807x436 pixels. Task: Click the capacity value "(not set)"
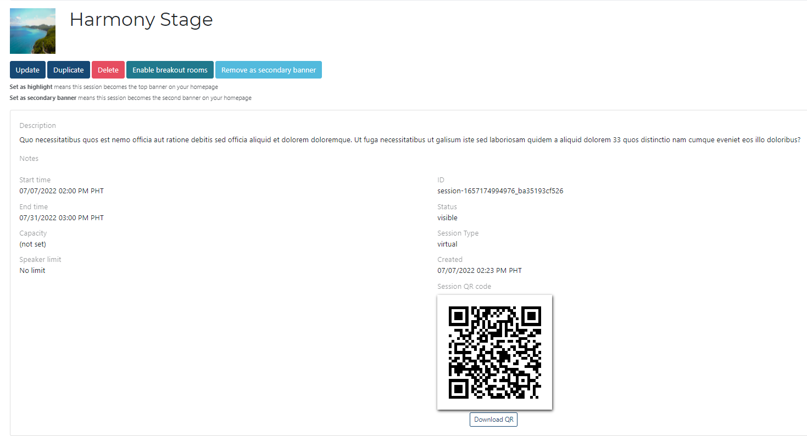tap(32, 244)
